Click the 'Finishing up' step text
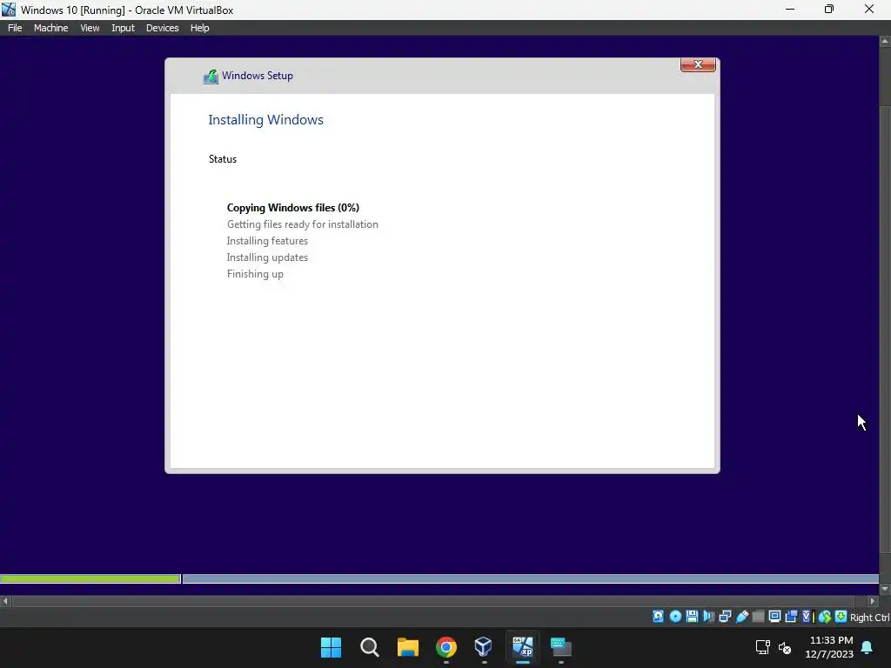Screen dimensions: 891x668 click(255, 274)
